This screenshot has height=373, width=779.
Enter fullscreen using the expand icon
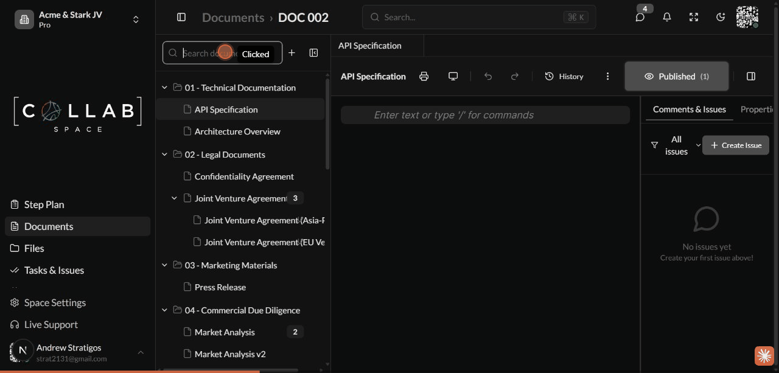(693, 17)
